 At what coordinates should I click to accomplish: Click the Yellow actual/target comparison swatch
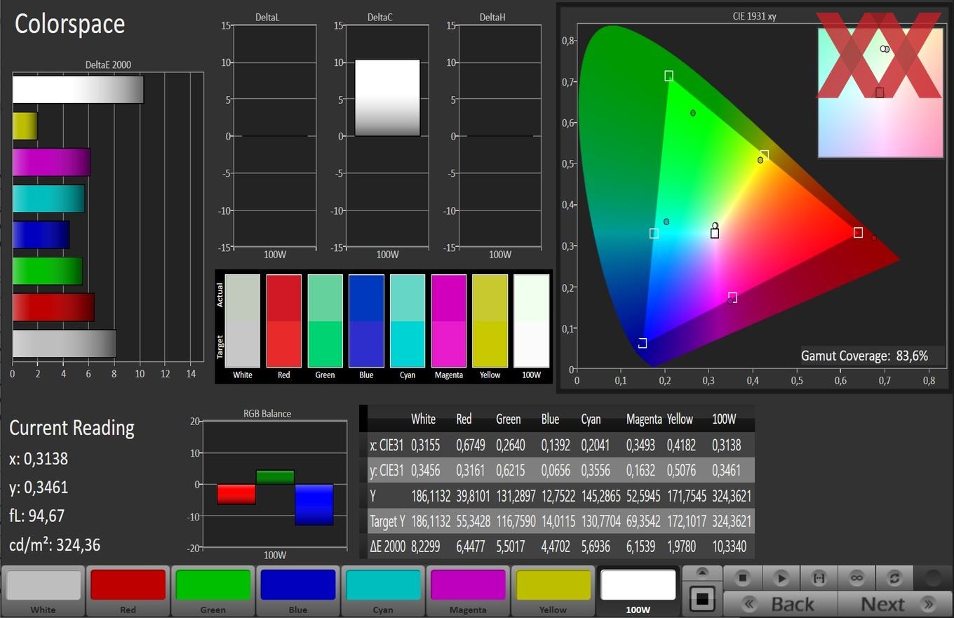[490, 321]
